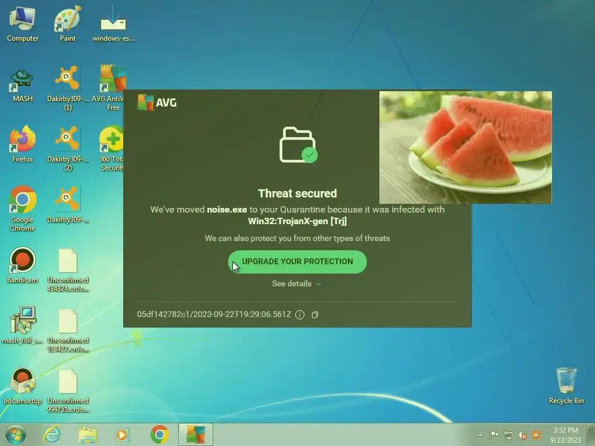Open Chrome from the taskbar

click(159, 434)
